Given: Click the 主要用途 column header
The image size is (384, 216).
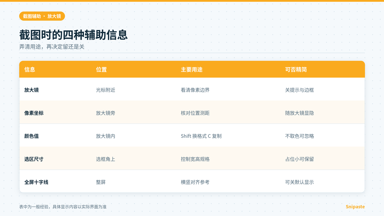Looking at the screenshot, I should 192,69.
